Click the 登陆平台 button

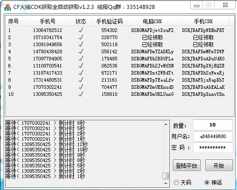tap(187, 165)
